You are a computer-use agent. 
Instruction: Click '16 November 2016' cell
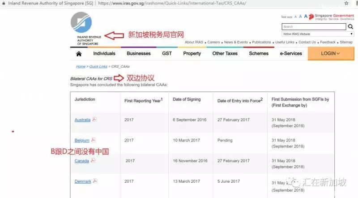(190, 161)
